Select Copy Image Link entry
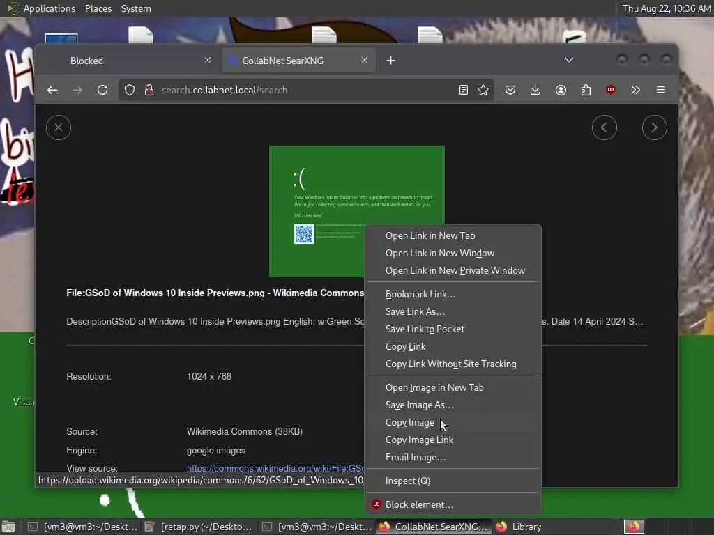This screenshot has height=535, width=714. click(453, 440)
